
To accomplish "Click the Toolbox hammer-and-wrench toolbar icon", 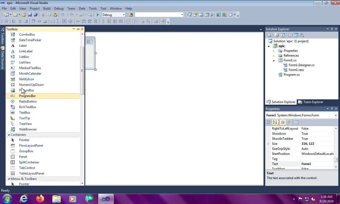I will 212,15.
